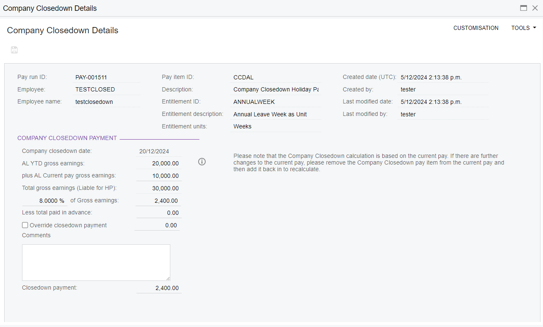Click the Total gross earnings value field

159,188
